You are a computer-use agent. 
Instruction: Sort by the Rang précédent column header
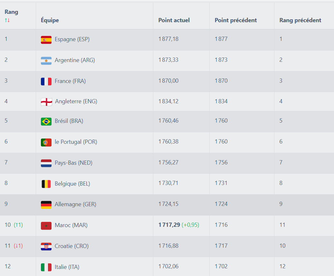coord(300,20)
